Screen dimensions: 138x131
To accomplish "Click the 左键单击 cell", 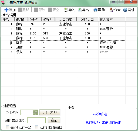I will pyautogui.click(x=66, y=24).
